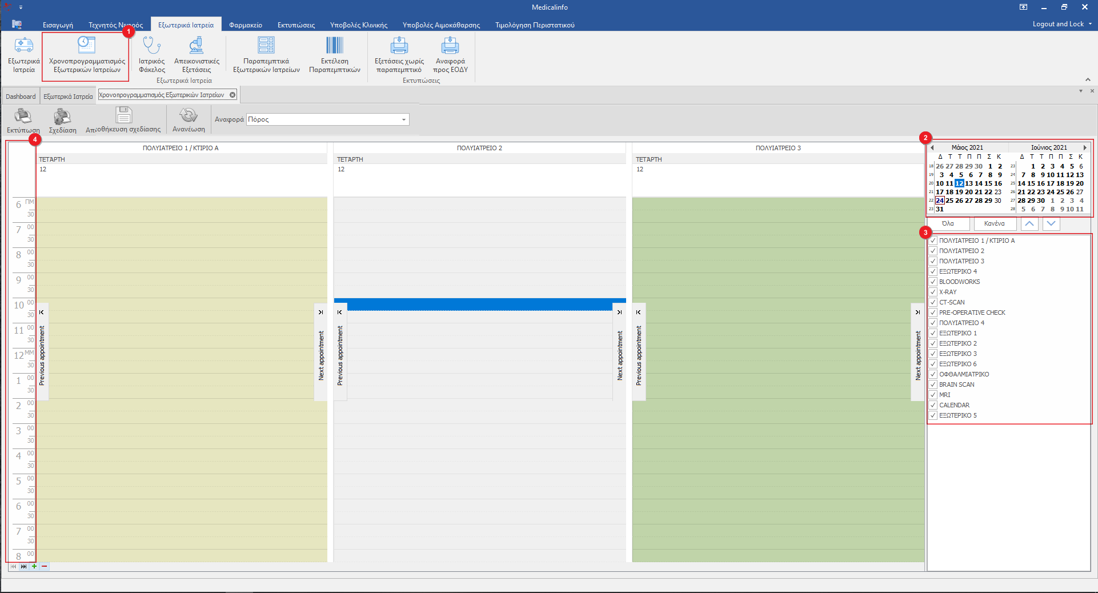
Task: Open Αναφορά προς ΕΟΔΥ icon
Action: pyautogui.click(x=450, y=46)
